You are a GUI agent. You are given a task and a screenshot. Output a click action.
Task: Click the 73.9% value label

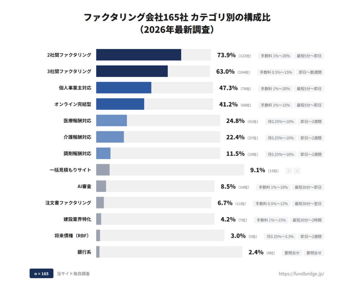coord(226,55)
